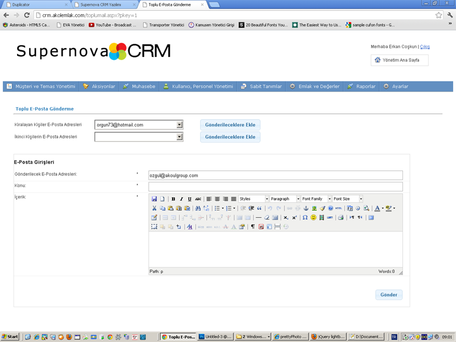
Task: Open Müşteri ve Temas Yönetimi menu
Action: (41, 87)
